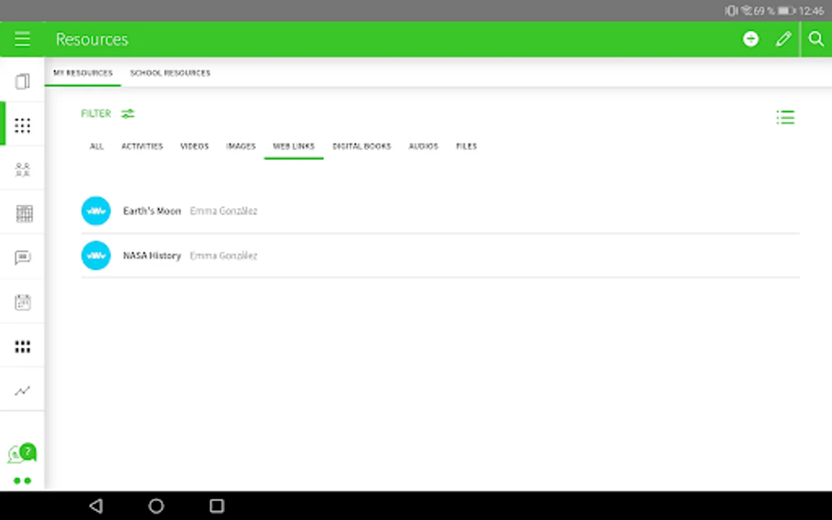Open the gradebook table icon in sidebar
The width and height of the screenshot is (832, 520).
point(24,214)
